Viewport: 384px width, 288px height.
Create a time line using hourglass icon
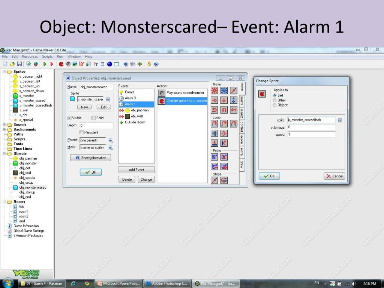(103, 64)
